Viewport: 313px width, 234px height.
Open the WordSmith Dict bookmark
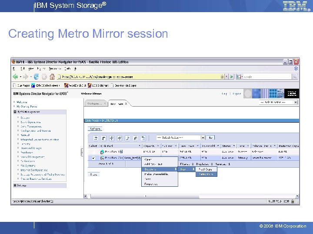pyautogui.click(x=75, y=85)
